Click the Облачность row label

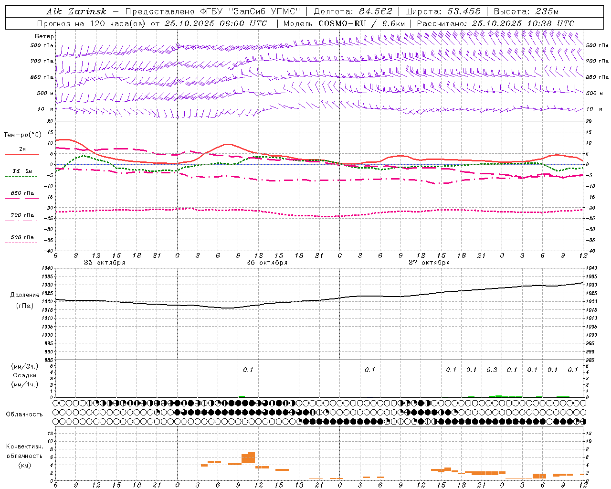point(24,414)
